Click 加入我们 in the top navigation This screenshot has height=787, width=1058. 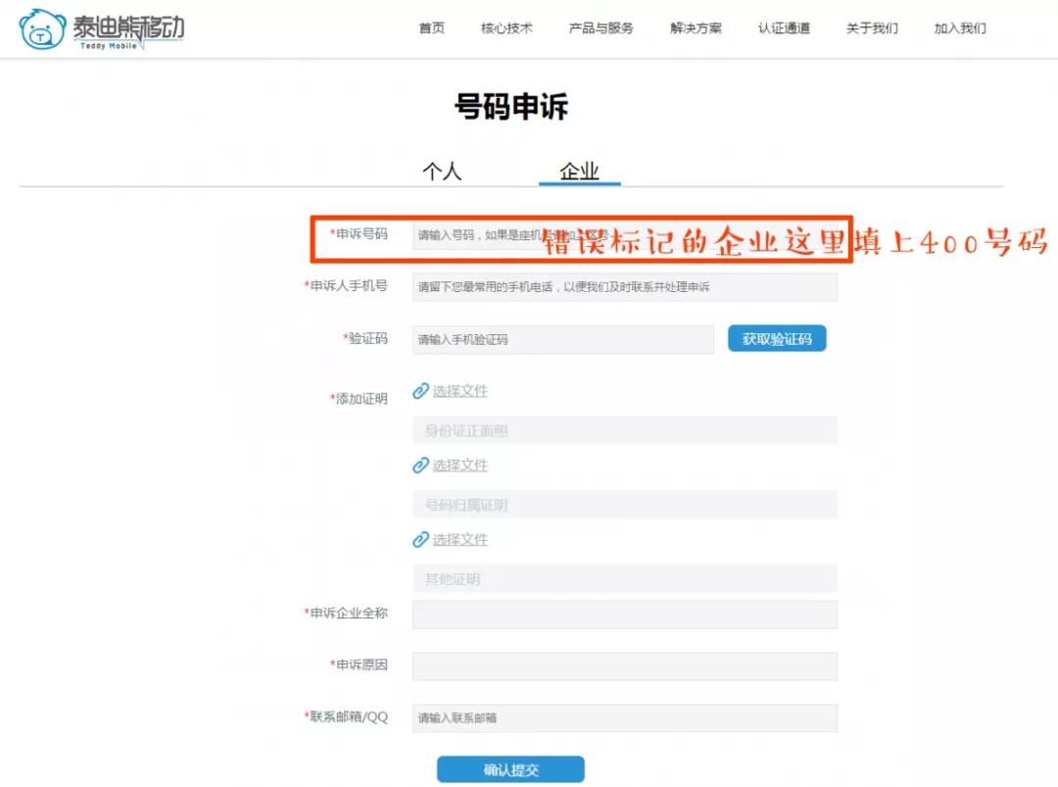(960, 28)
